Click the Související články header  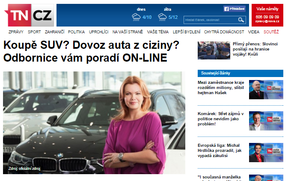coord(240,73)
